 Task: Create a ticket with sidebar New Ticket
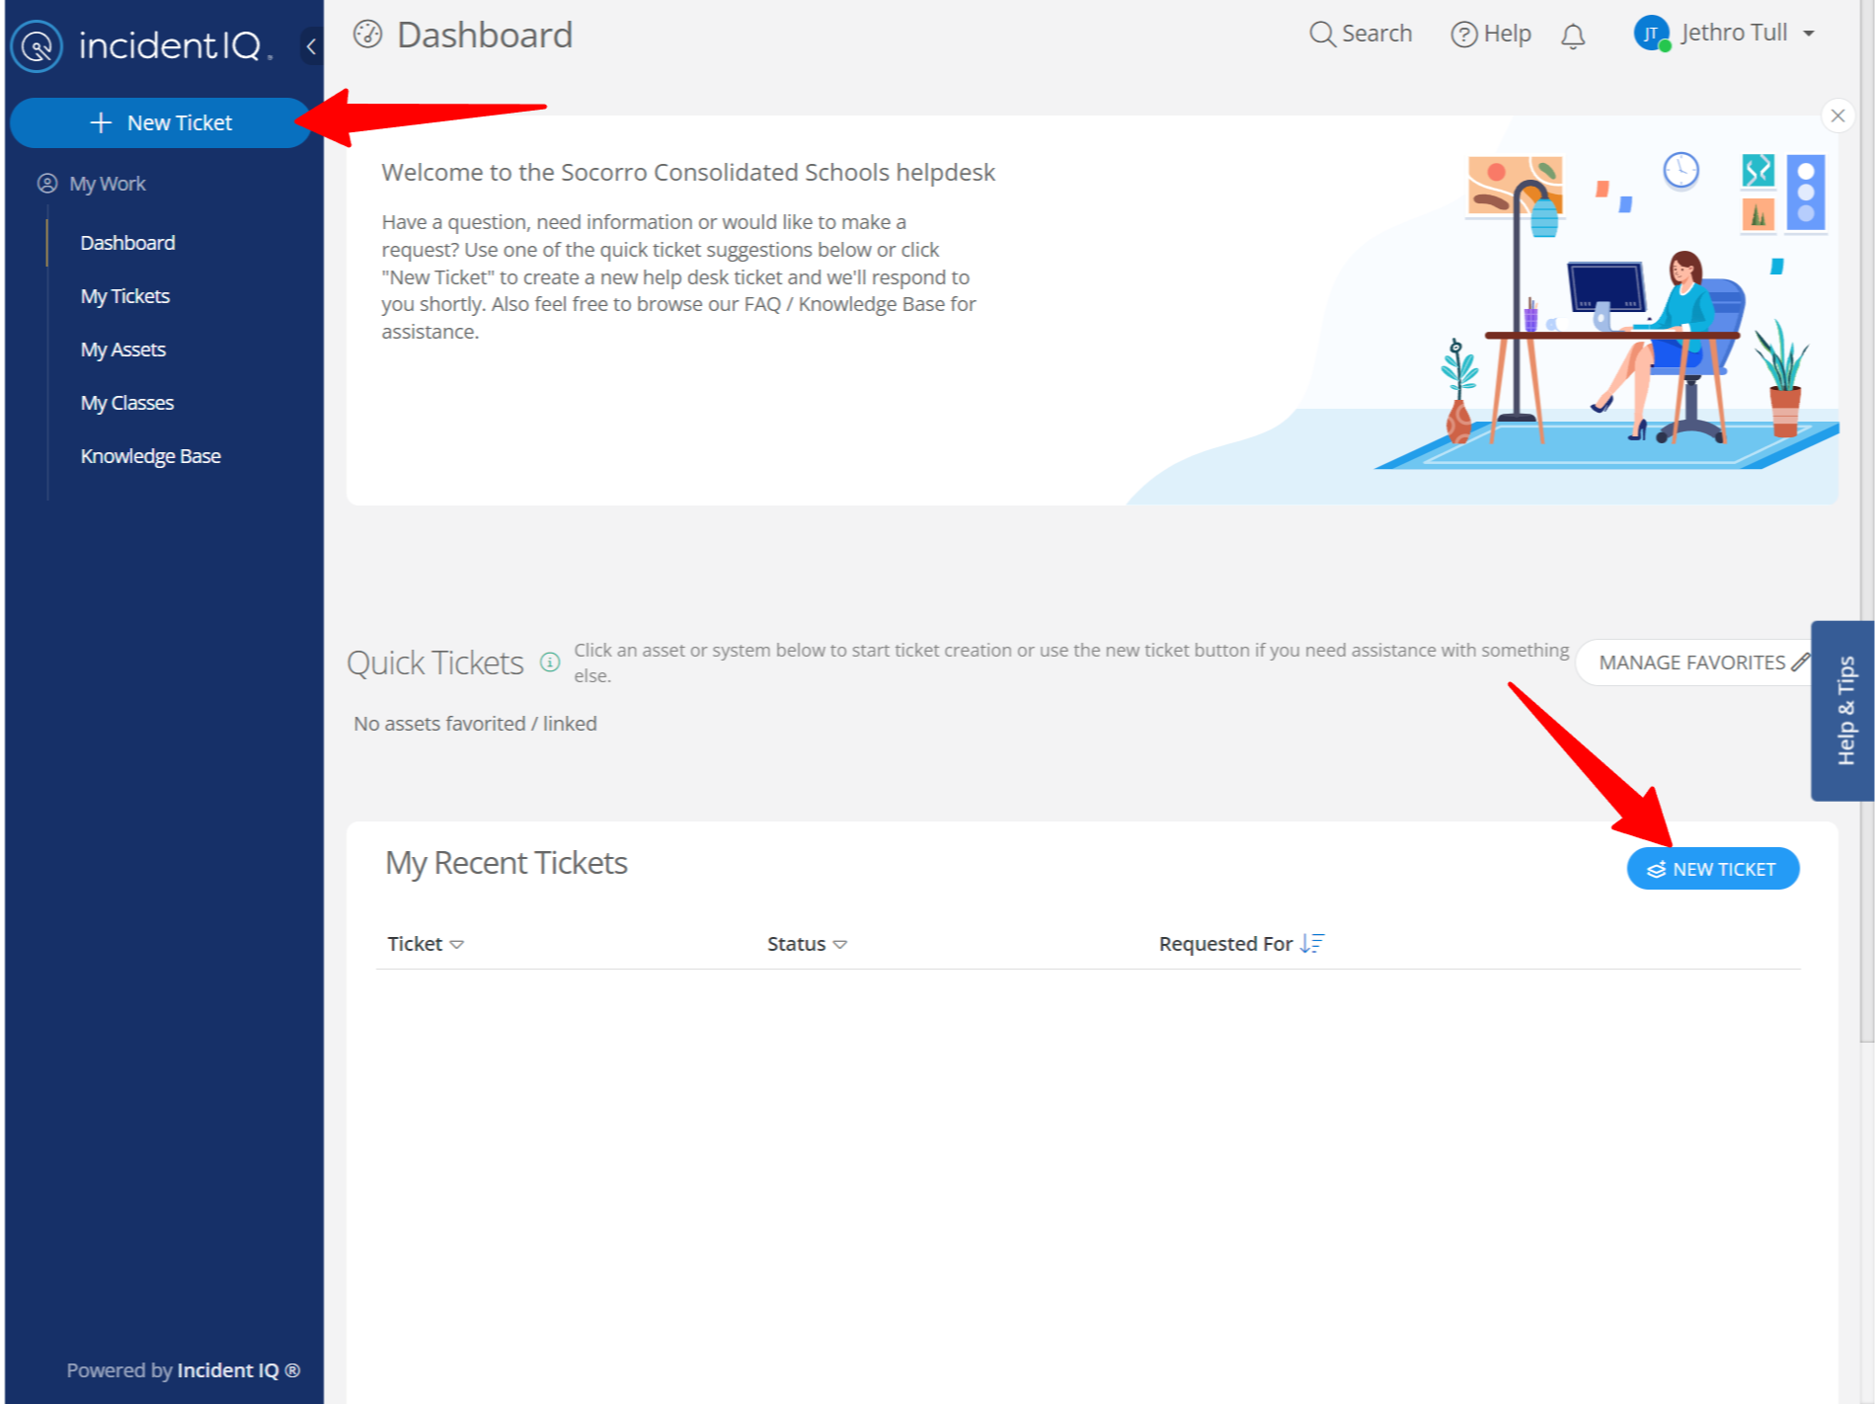[x=160, y=122]
